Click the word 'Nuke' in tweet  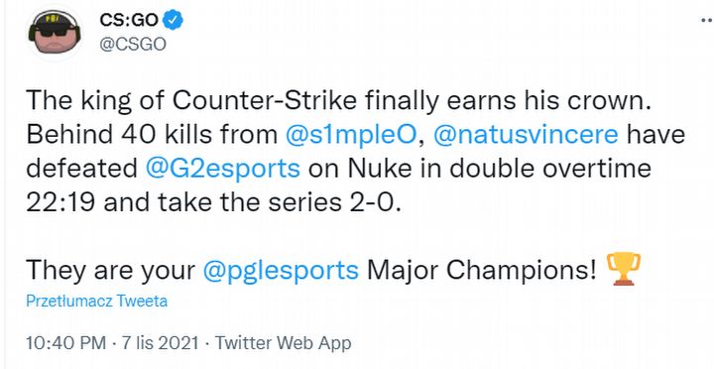pyautogui.click(x=373, y=169)
